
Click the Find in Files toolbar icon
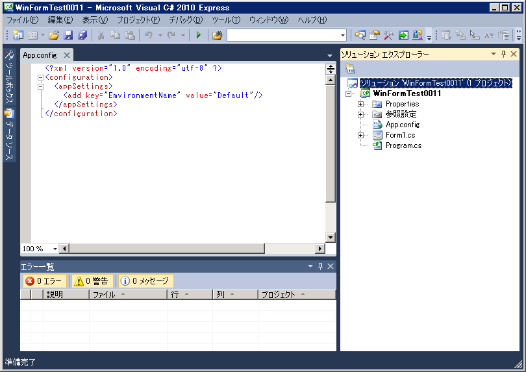point(217,35)
